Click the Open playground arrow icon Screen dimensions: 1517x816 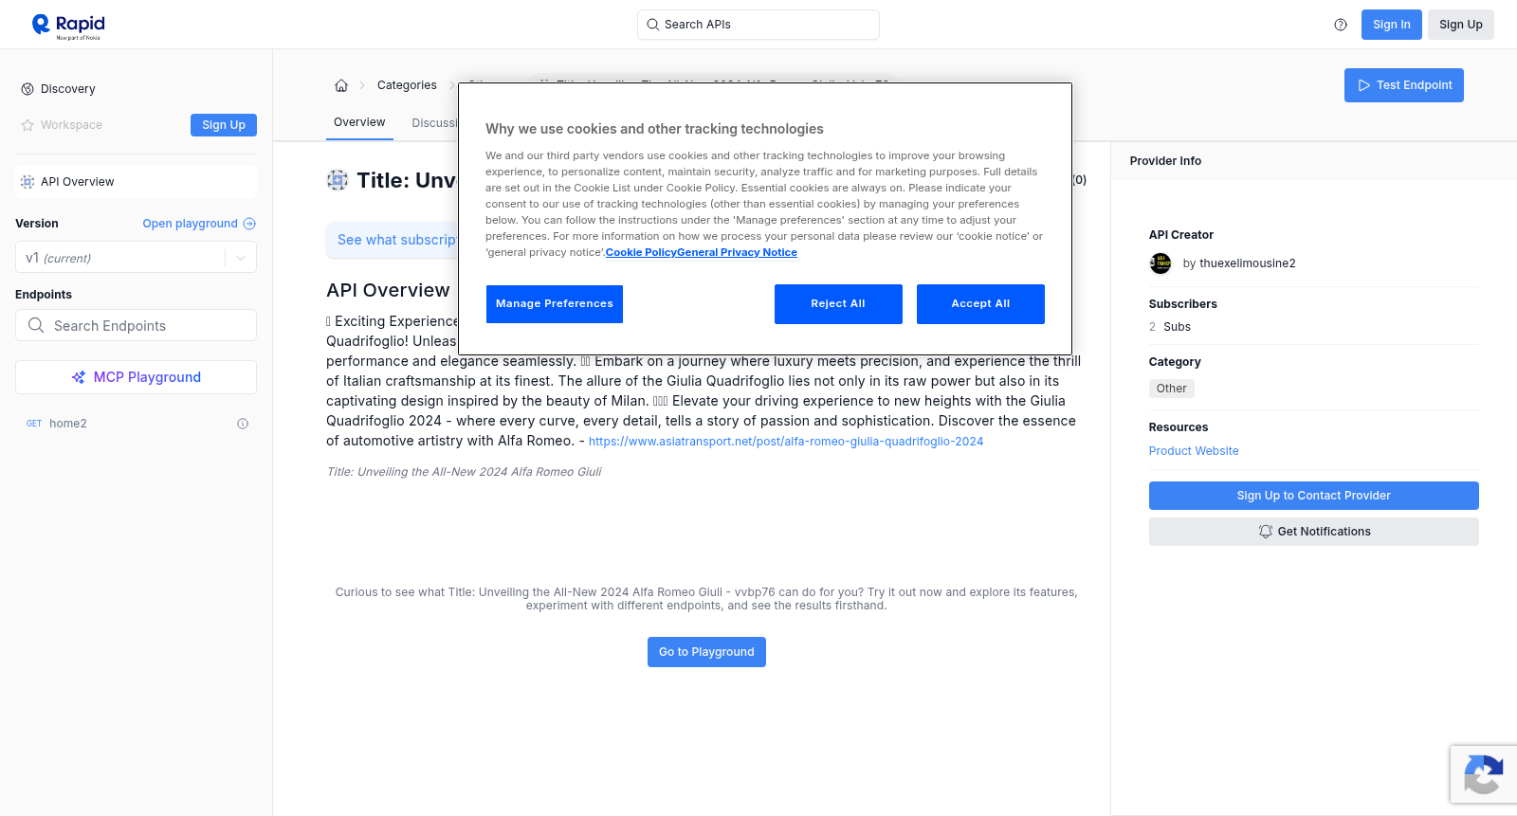coord(249,224)
